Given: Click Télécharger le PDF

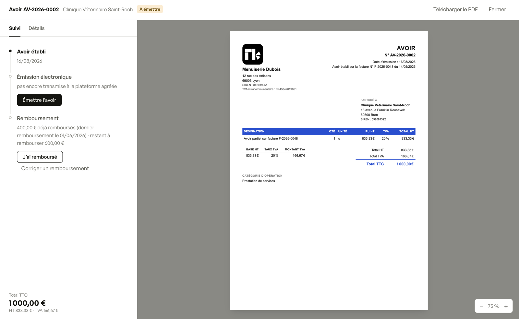Looking at the screenshot, I should click(455, 9).
